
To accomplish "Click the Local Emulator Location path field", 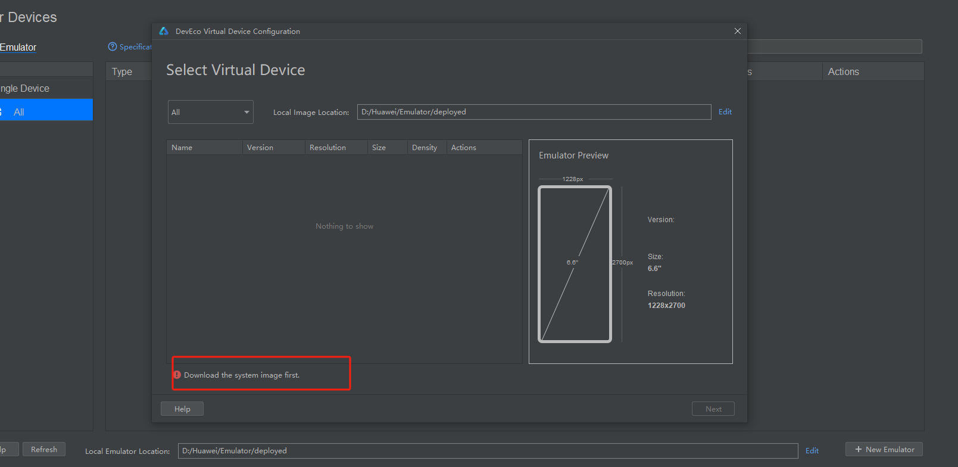I will [x=488, y=451].
